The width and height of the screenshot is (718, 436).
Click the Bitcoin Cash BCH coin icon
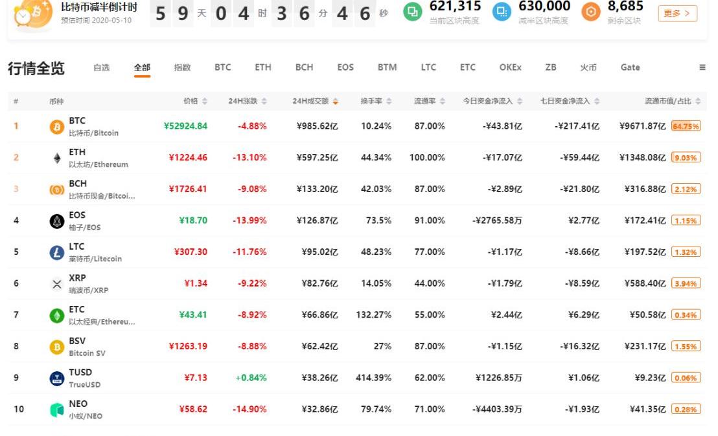57,190
